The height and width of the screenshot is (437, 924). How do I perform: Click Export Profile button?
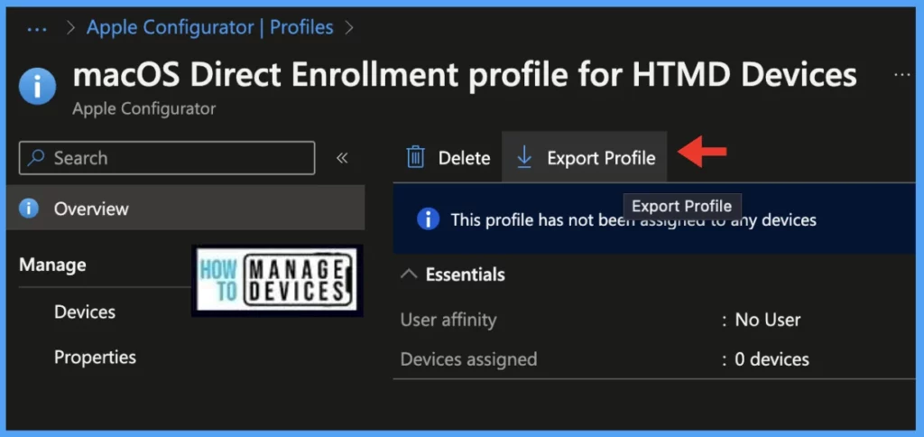click(x=584, y=157)
